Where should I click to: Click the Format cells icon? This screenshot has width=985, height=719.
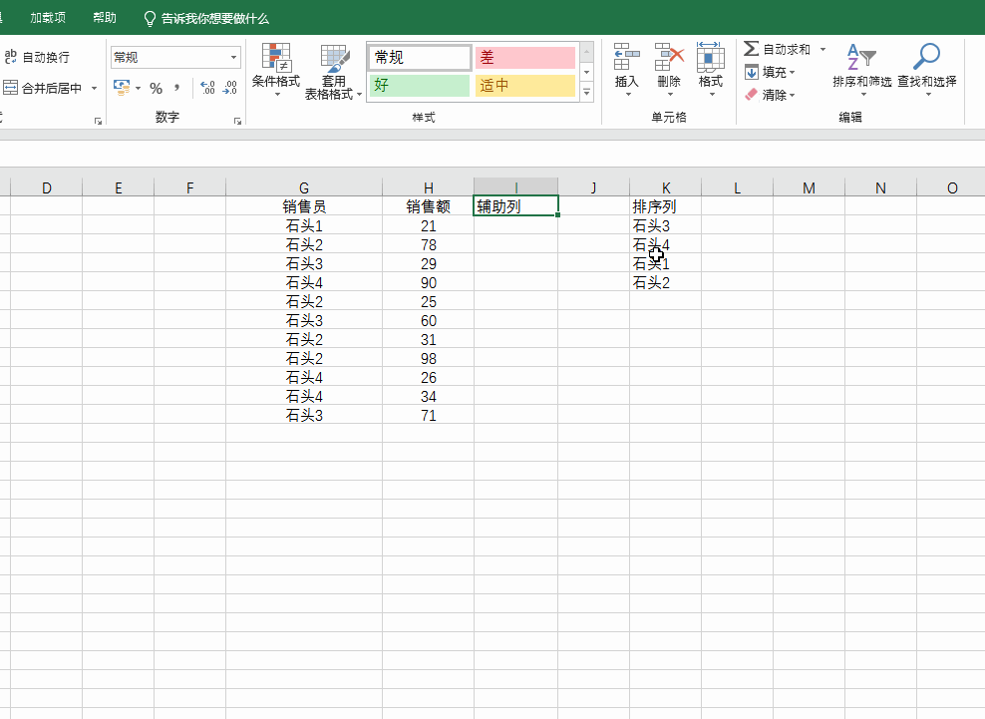711,57
